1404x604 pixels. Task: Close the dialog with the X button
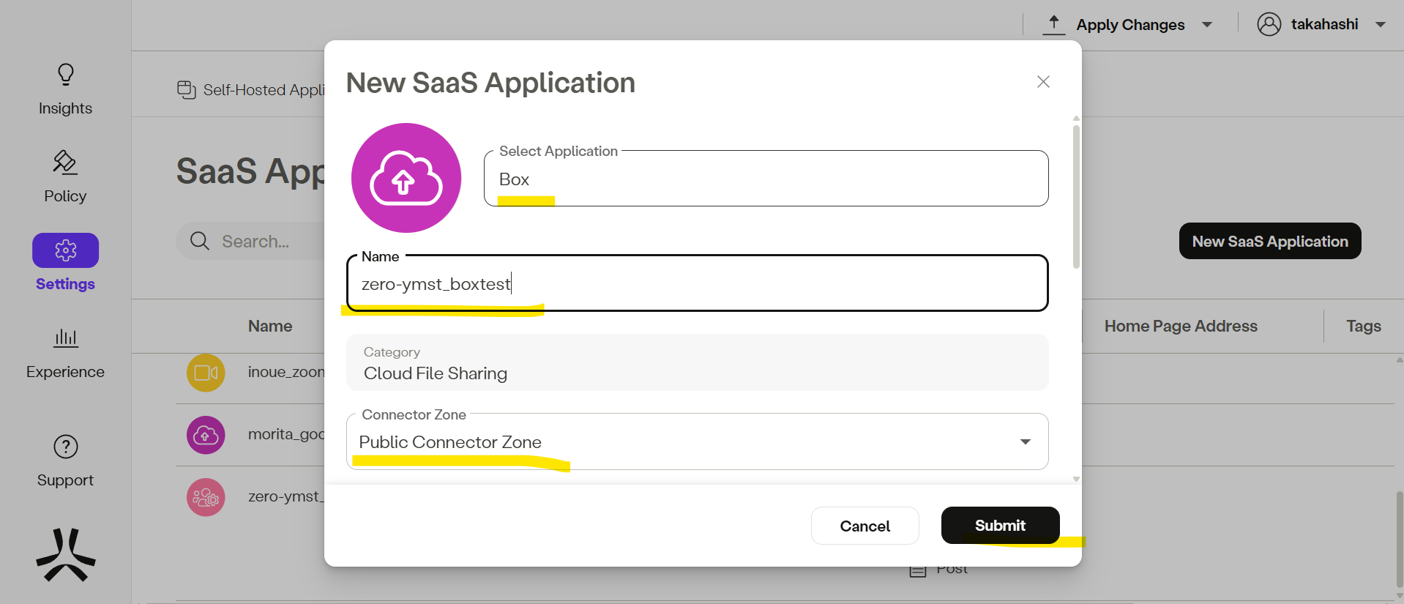click(1043, 82)
